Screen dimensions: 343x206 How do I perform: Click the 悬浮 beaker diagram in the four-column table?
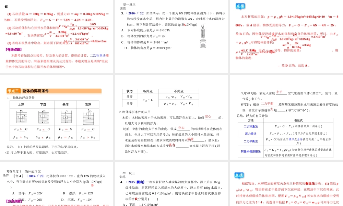tap(66, 116)
